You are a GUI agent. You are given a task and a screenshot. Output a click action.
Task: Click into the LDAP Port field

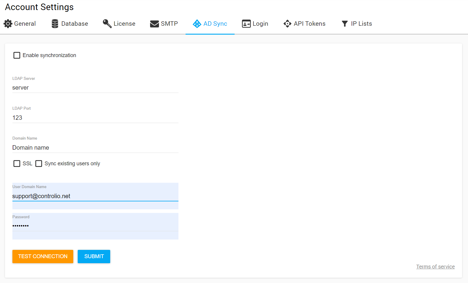tap(95, 118)
